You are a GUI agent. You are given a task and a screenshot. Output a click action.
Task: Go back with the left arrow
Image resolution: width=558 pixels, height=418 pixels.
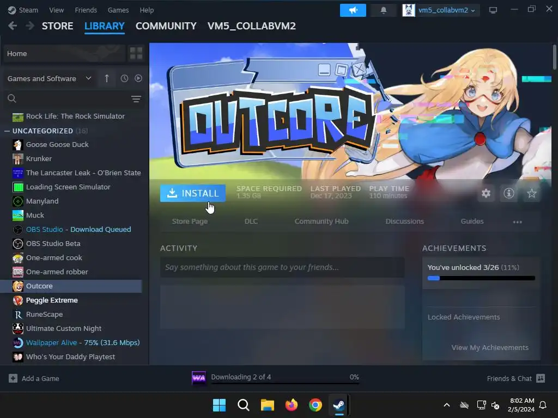13,26
